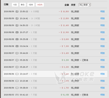Click the date 2019/08/09 (五) 10:14:41
The height and width of the screenshot is (98, 109).
coord(16,18)
